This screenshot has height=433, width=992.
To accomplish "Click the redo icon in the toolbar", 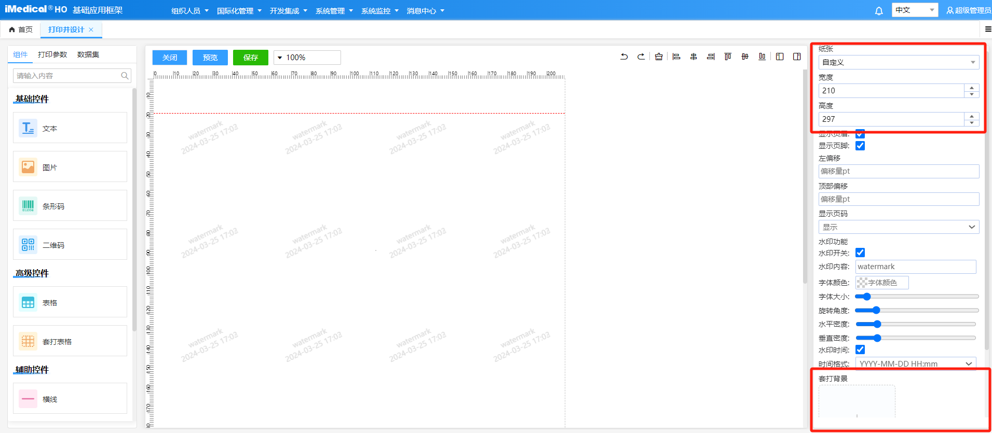I will pos(641,57).
